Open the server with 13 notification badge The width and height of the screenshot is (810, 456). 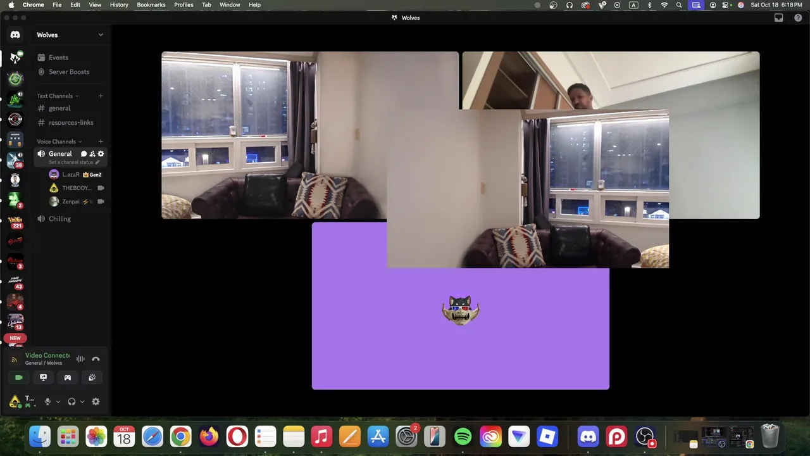click(x=15, y=322)
